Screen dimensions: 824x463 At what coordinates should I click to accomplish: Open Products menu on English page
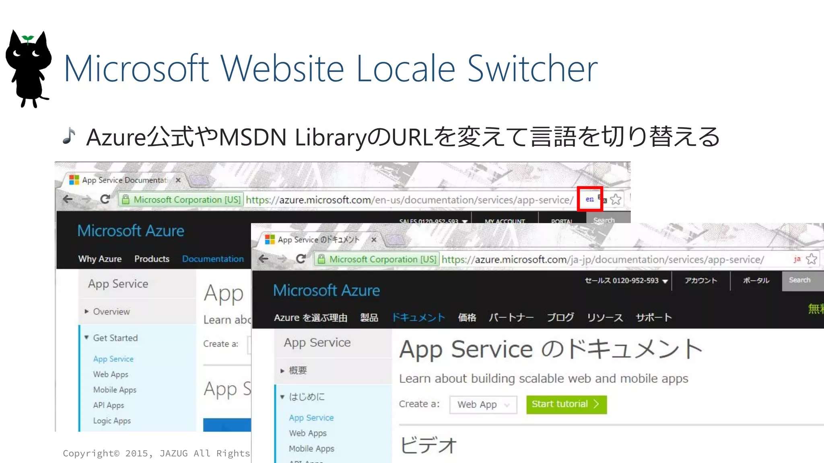pos(152,259)
